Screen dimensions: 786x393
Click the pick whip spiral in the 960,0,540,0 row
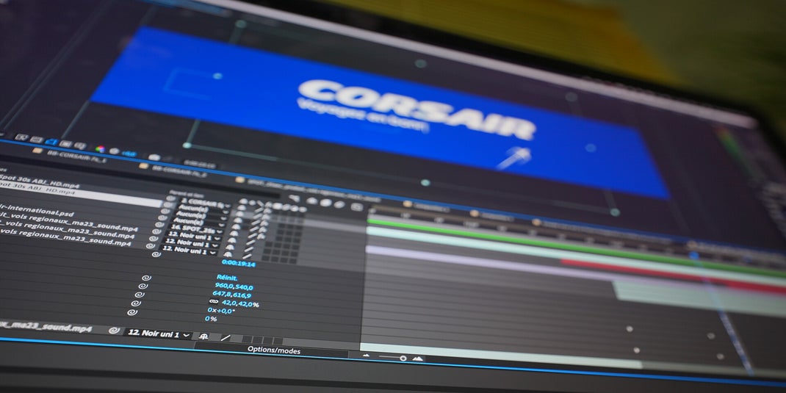[x=143, y=286]
